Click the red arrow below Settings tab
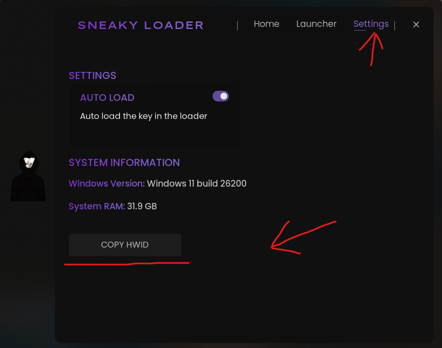The height and width of the screenshot is (348, 442). tap(372, 48)
